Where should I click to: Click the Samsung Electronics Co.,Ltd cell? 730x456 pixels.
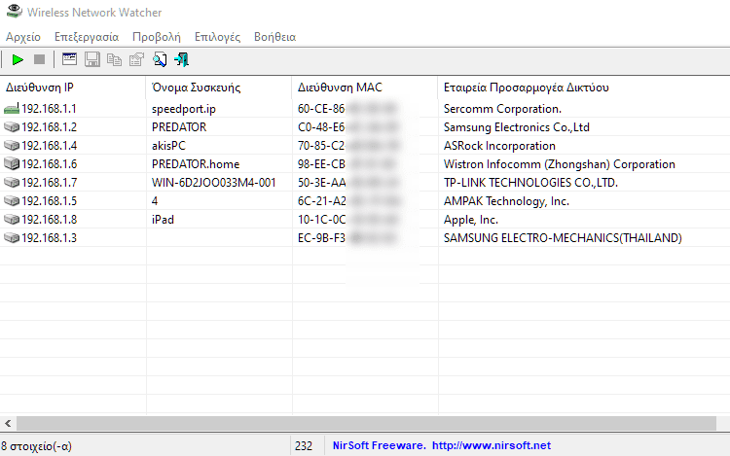(x=516, y=127)
